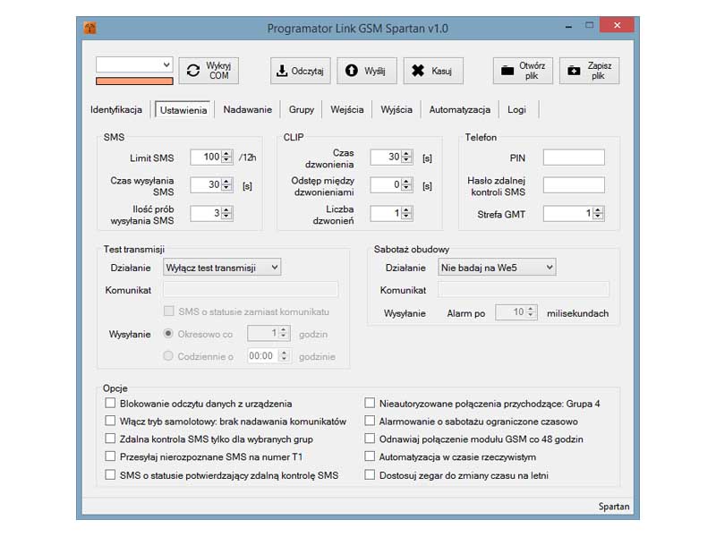
Task: Click the Czas wysyłania SMS stepper arrows
Action: (226, 185)
